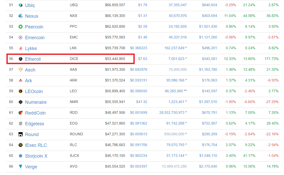Click ReddCoin supply 28,552,730,973

point(172,113)
